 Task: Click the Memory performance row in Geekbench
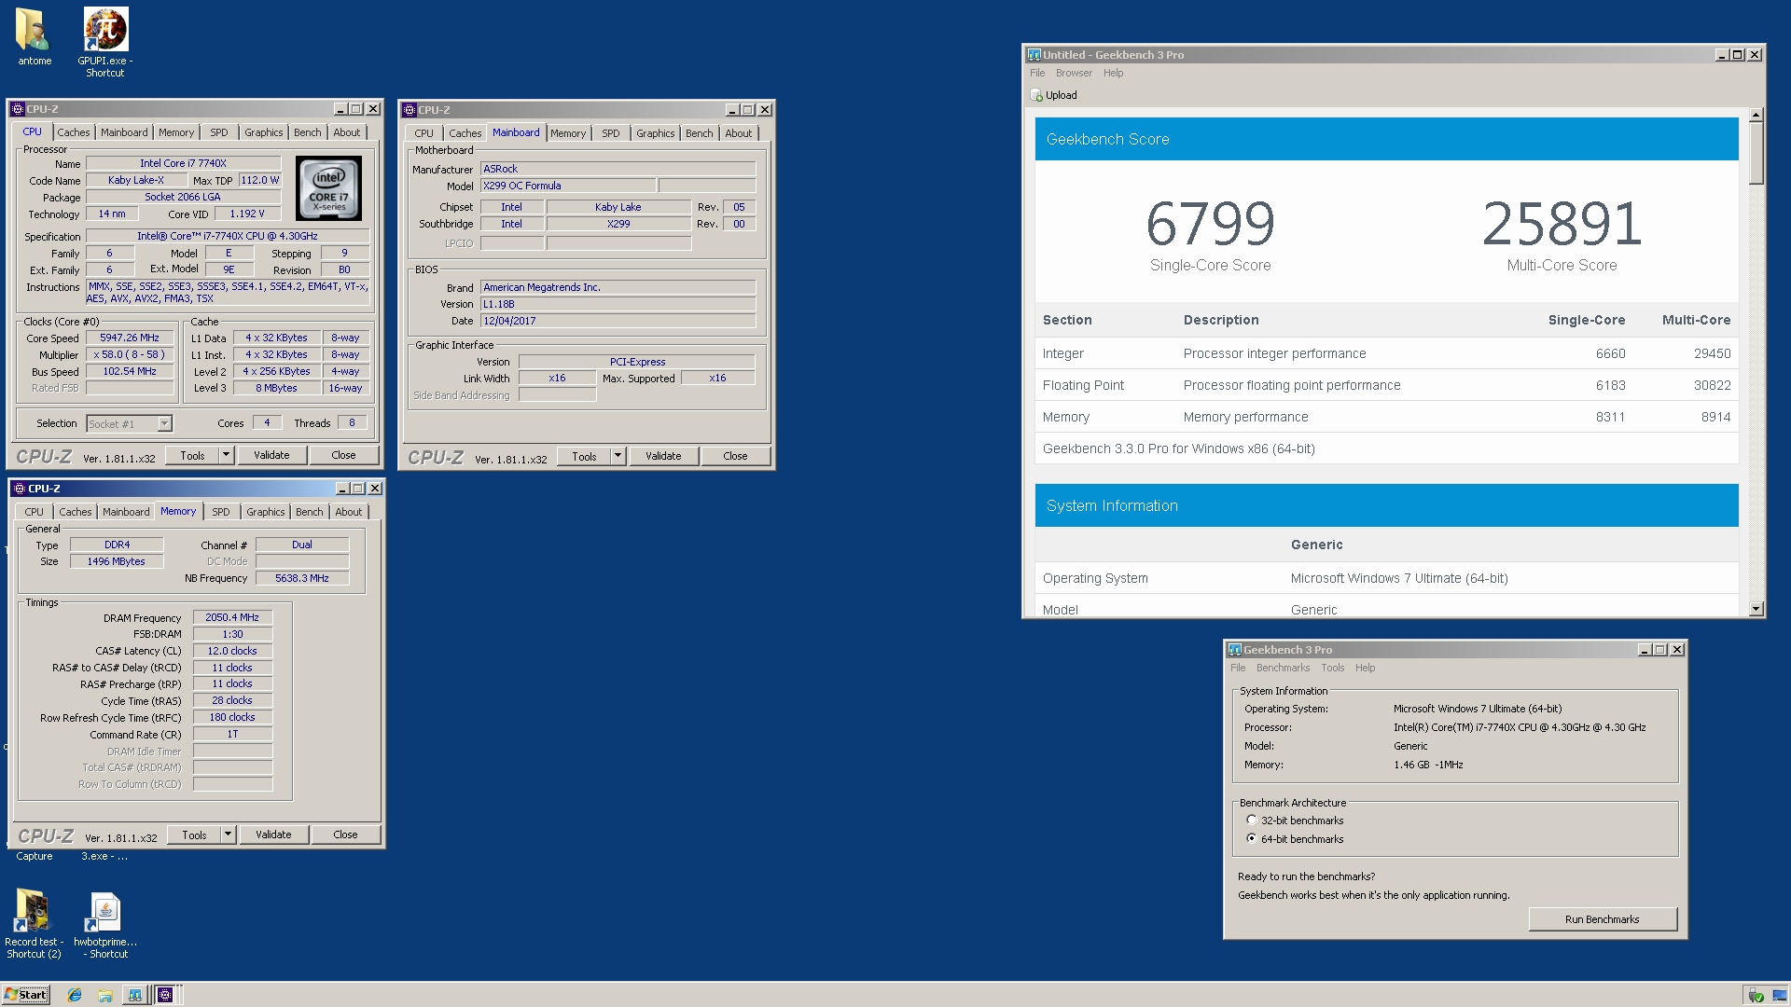pyautogui.click(x=1386, y=417)
